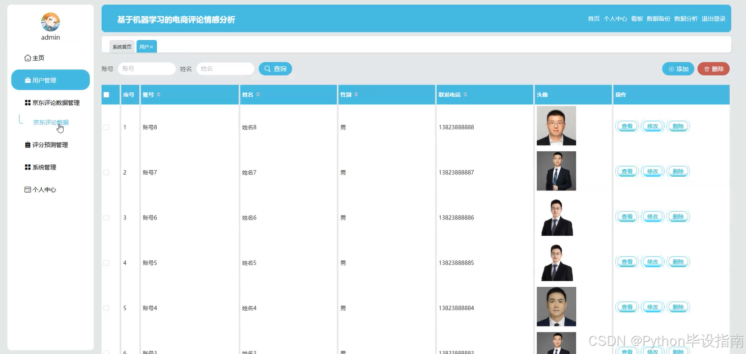This screenshot has height=354, width=746.
Task: Select the 系统管理 icon in sidebar
Action: point(27,167)
